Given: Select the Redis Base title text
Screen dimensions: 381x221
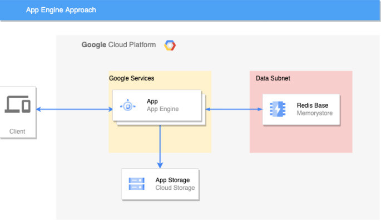Looking at the screenshot, I should tap(313, 106).
